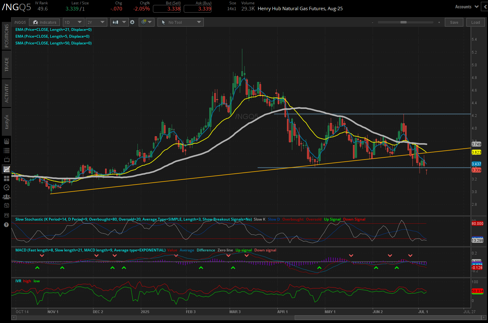488x323 pixels.
Task: Open chart settings gear icon
Action: tap(132, 22)
